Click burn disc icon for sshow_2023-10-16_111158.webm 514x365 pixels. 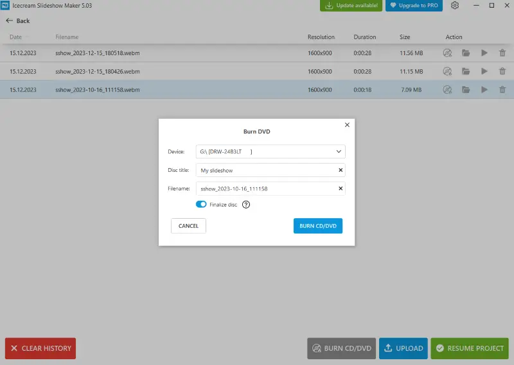tap(447, 89)
